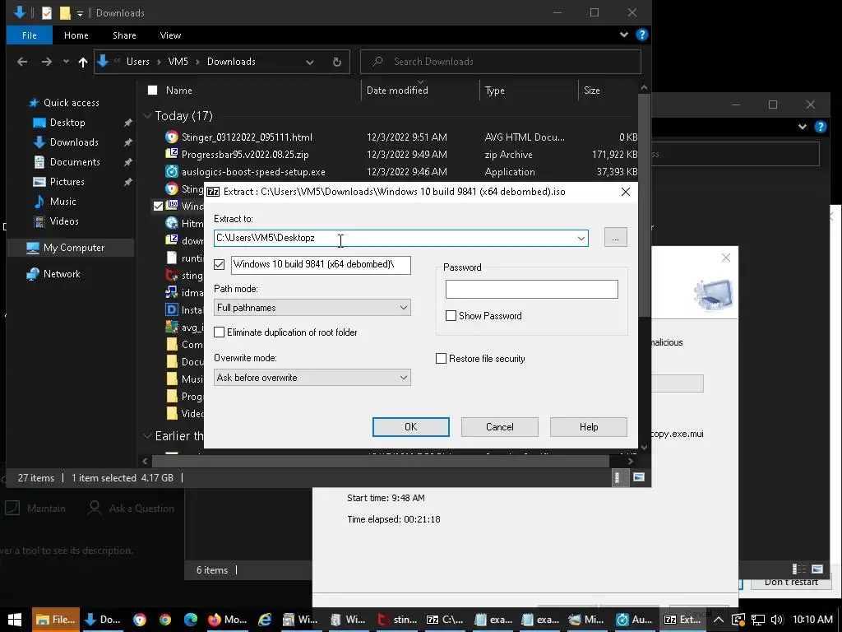Show hidden system tray icons

click(x=719, y=620)
